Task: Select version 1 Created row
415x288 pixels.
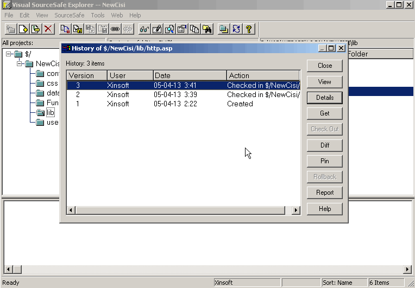Action: coord(184,104)
